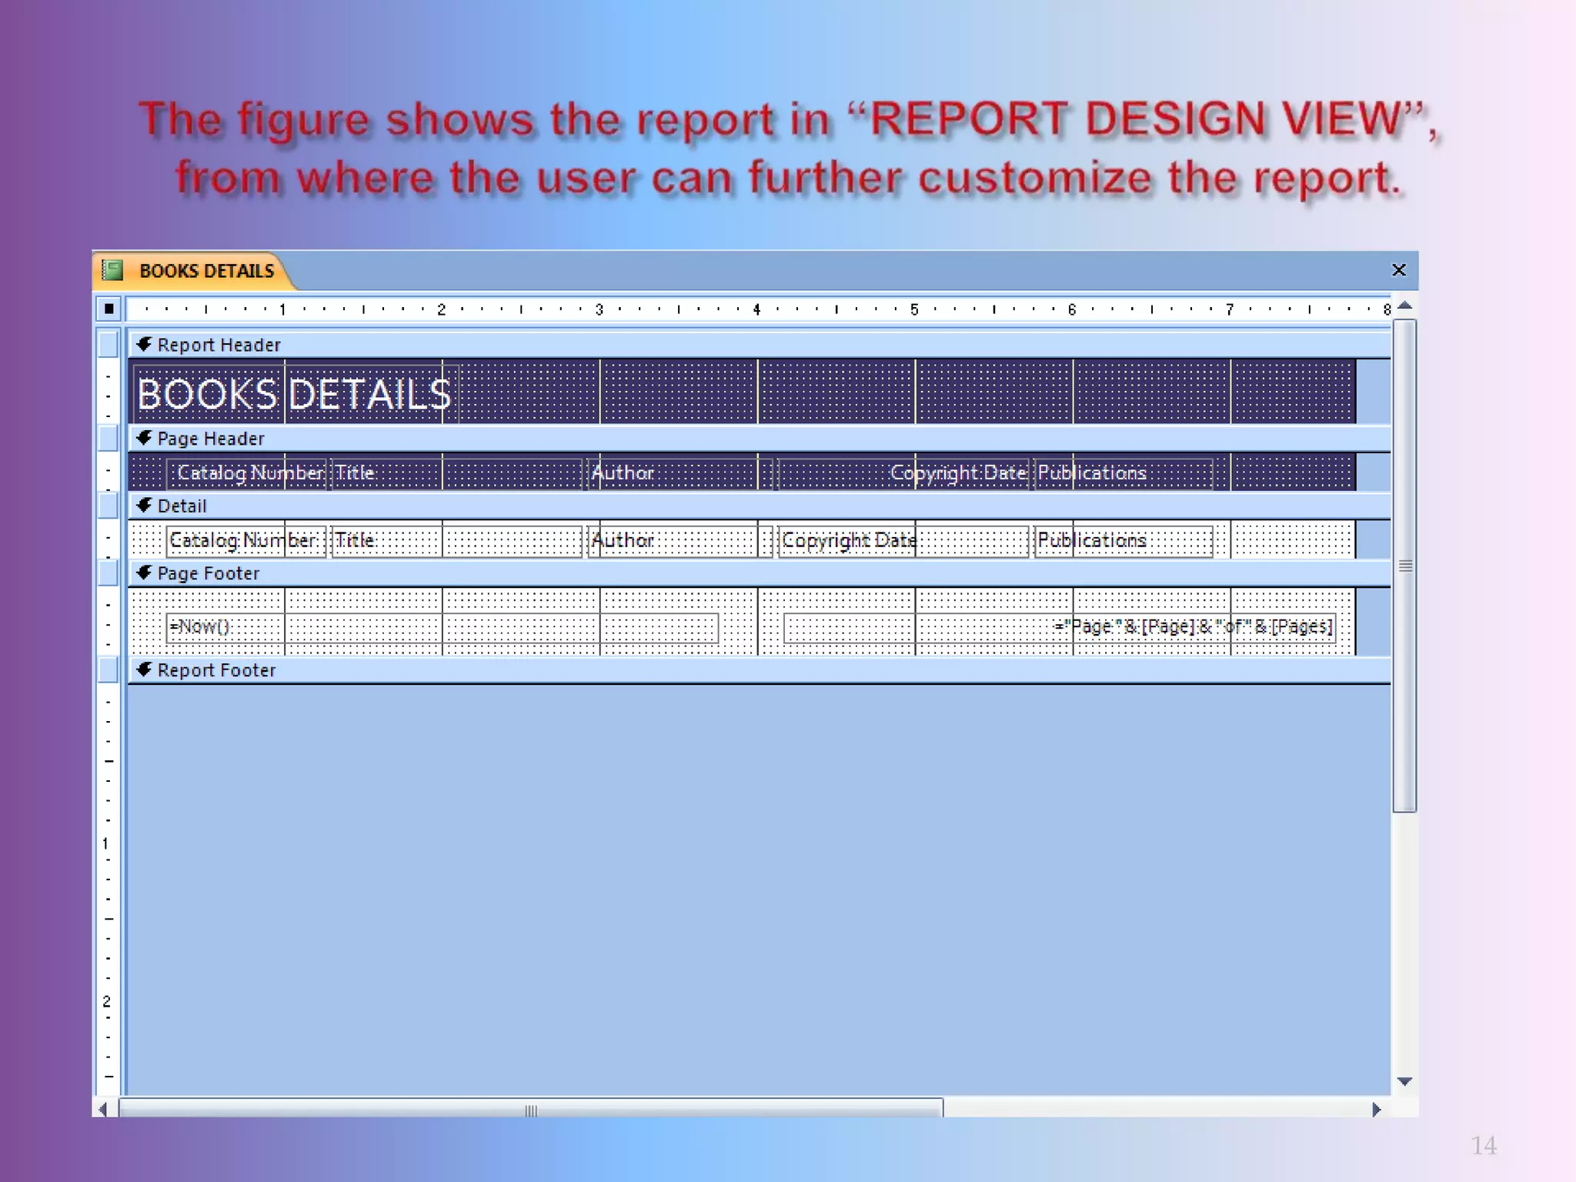Click the report selector square at ruler corner

click(x=109, y=309)
